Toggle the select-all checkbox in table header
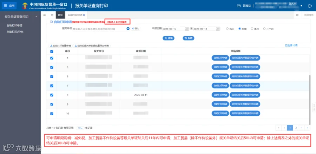 52,51
